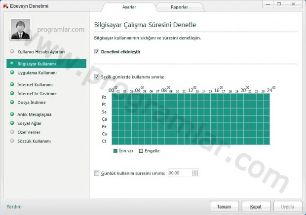Click the grey status dot beside Özel Veriler
The height and width of the screenshot is (215, 306).
point(12,132)
